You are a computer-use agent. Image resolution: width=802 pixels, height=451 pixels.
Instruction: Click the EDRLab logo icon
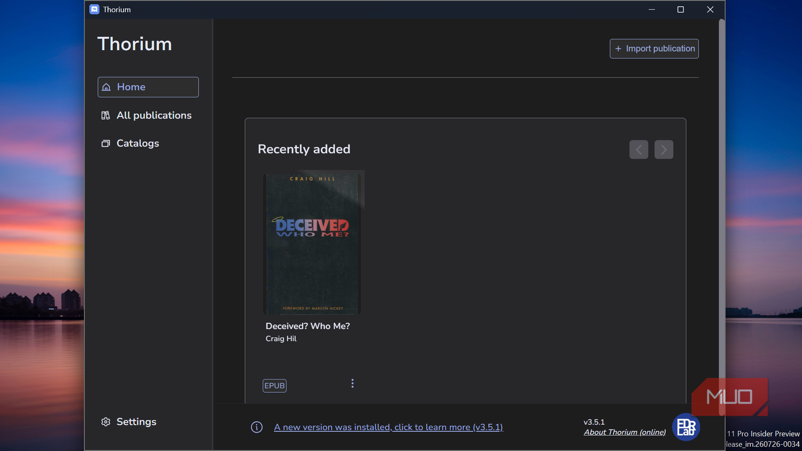tap(686, 427)
